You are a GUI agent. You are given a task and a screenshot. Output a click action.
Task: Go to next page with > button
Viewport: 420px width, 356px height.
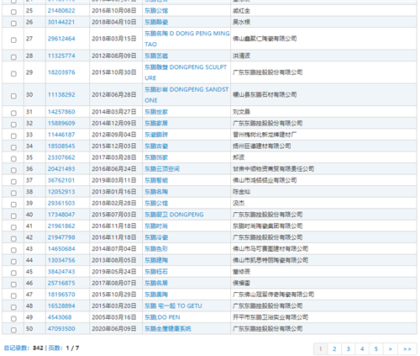[x=391, y=348]
